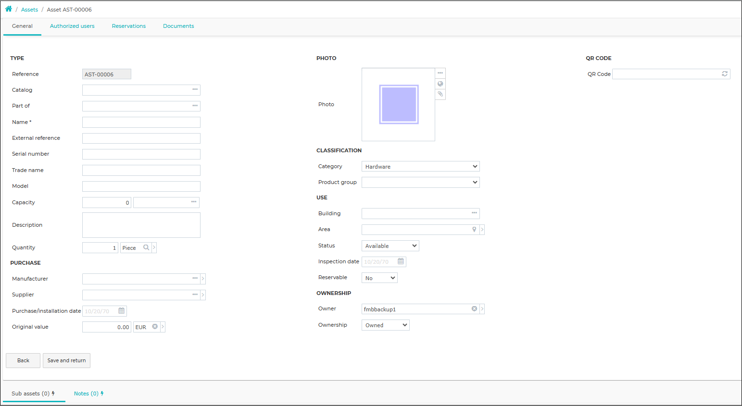742x406 pixels.
Task: Switch to the Authorized users tab
Action: pos(72,26)
